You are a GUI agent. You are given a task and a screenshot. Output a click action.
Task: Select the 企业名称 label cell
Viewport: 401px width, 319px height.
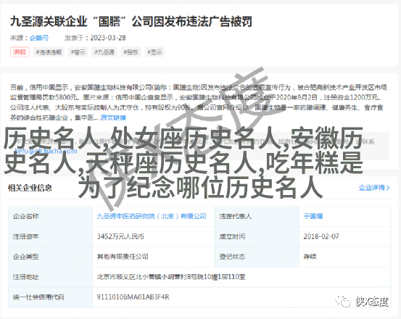click(50, 216)
